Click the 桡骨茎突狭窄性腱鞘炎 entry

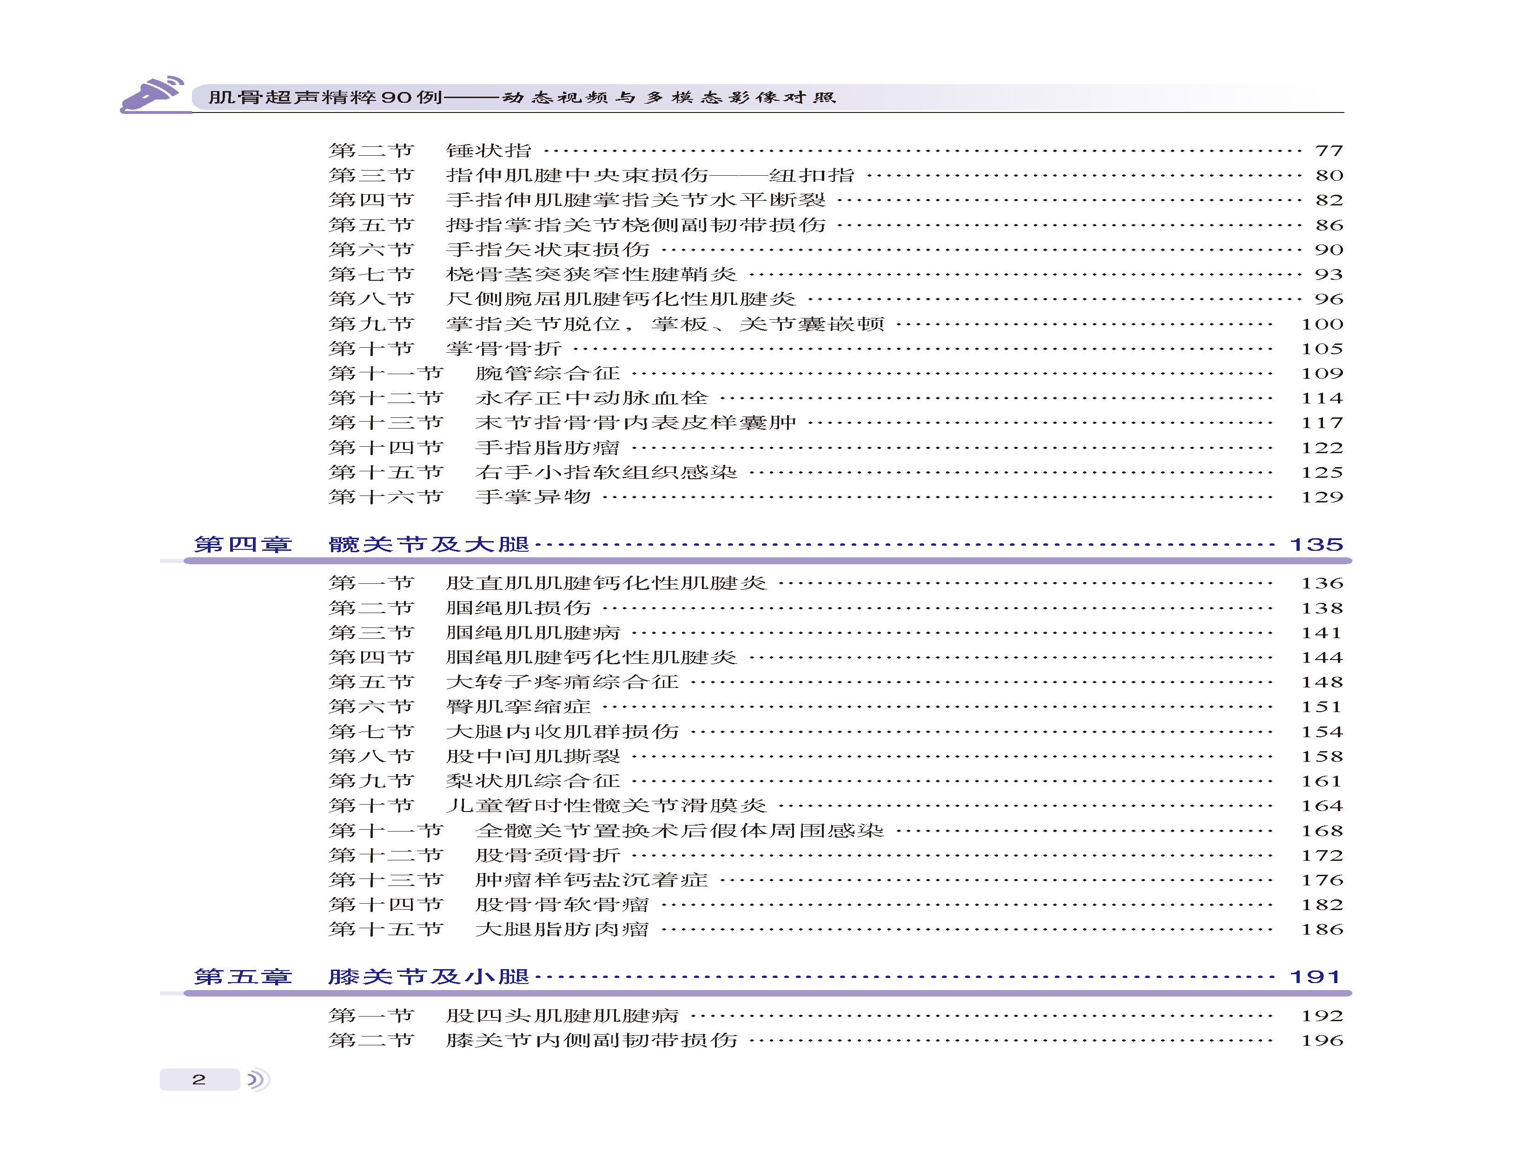coord(591,275)
